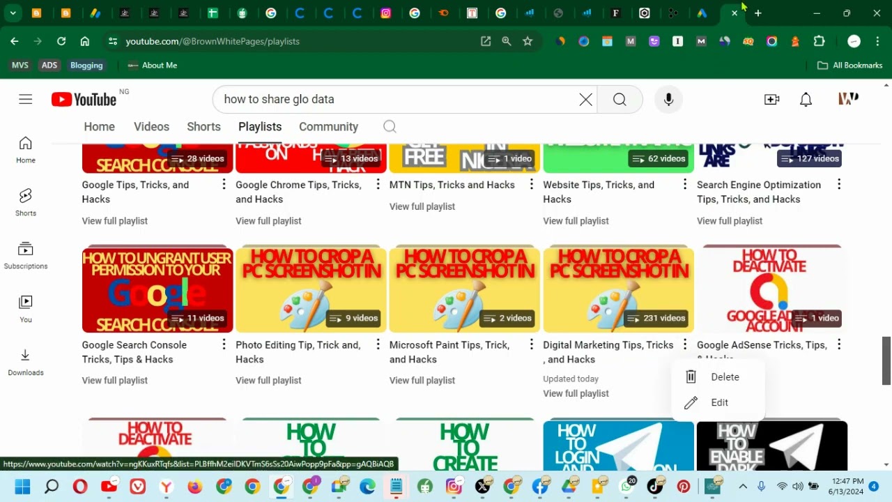View full playlist for Photo Editing Tip
This screenshot has width=892, height=502.
tap(268, 380)
